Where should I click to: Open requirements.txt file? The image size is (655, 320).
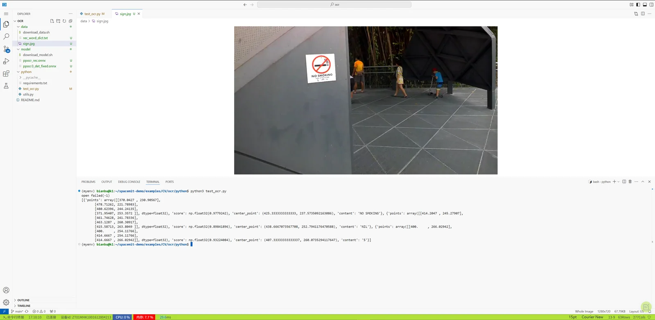click(35, 83)
